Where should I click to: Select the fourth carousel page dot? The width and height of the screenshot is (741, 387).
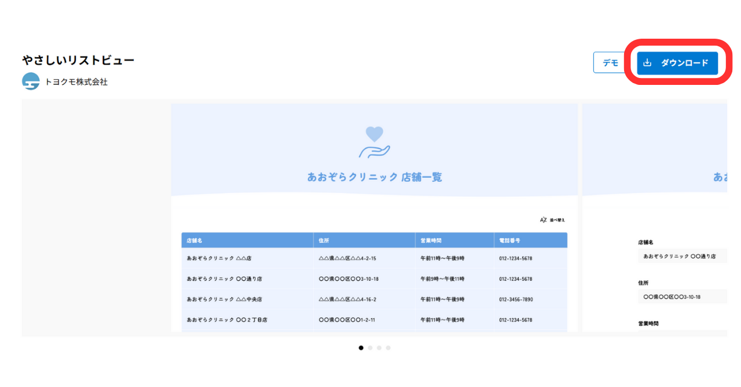[388, 348]
